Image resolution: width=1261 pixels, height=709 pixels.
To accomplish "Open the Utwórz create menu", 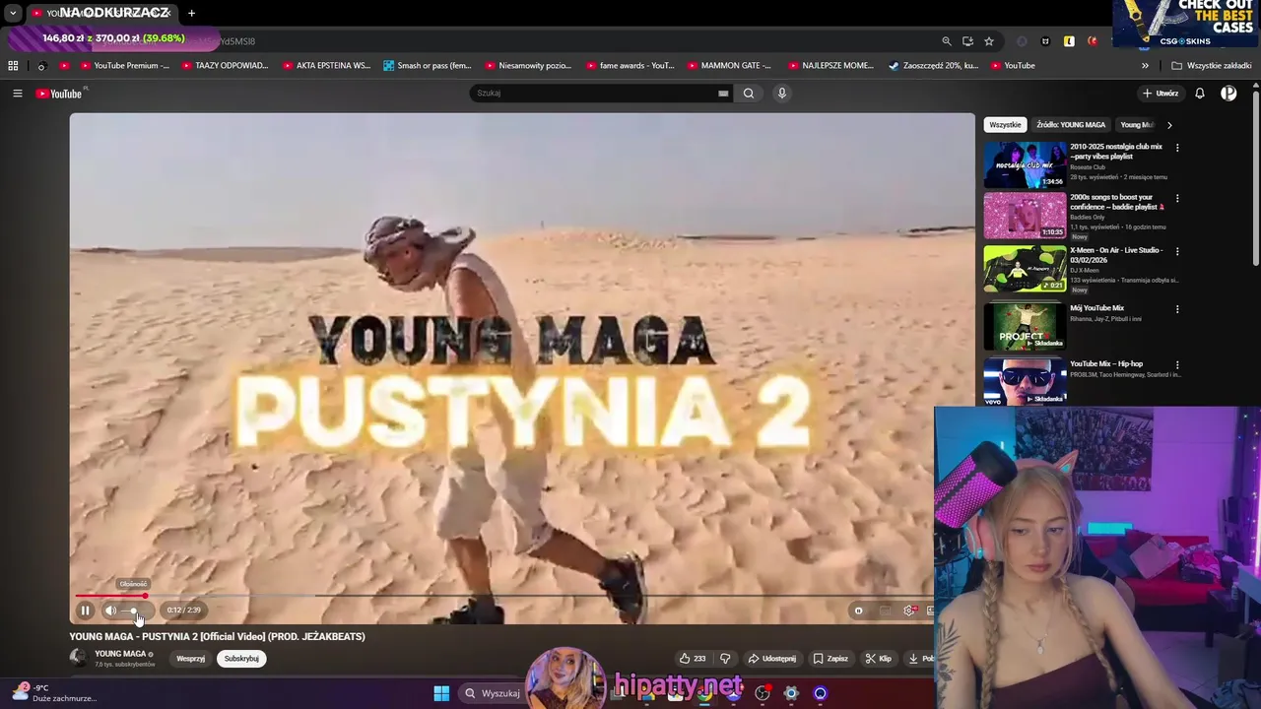I will point(1161,94).
